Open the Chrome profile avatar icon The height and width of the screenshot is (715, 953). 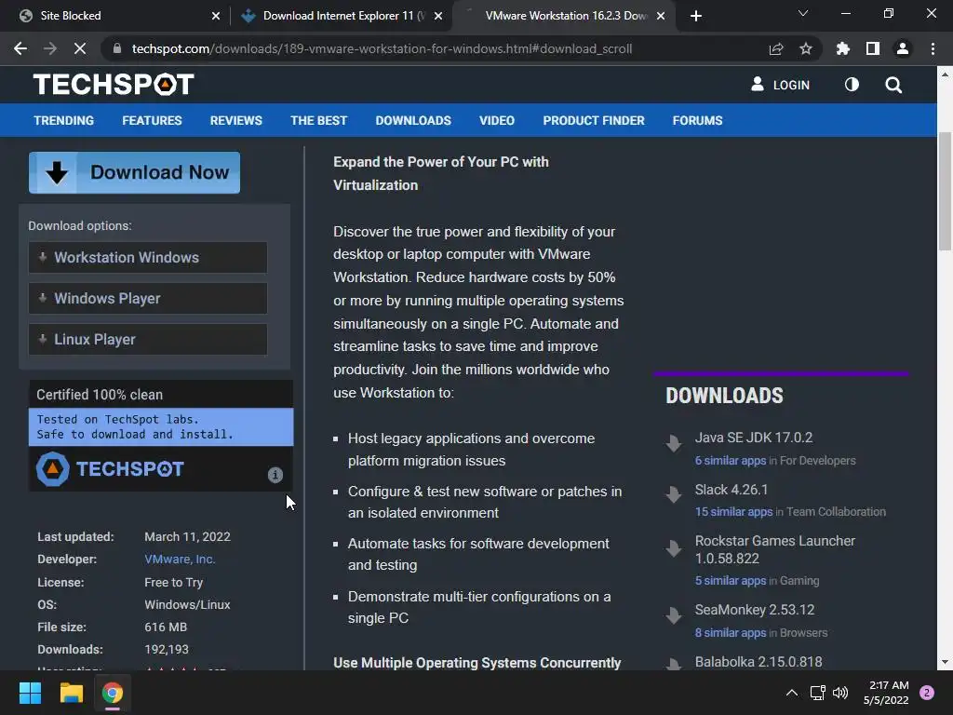pyautogui.click(x=903, y=48)
